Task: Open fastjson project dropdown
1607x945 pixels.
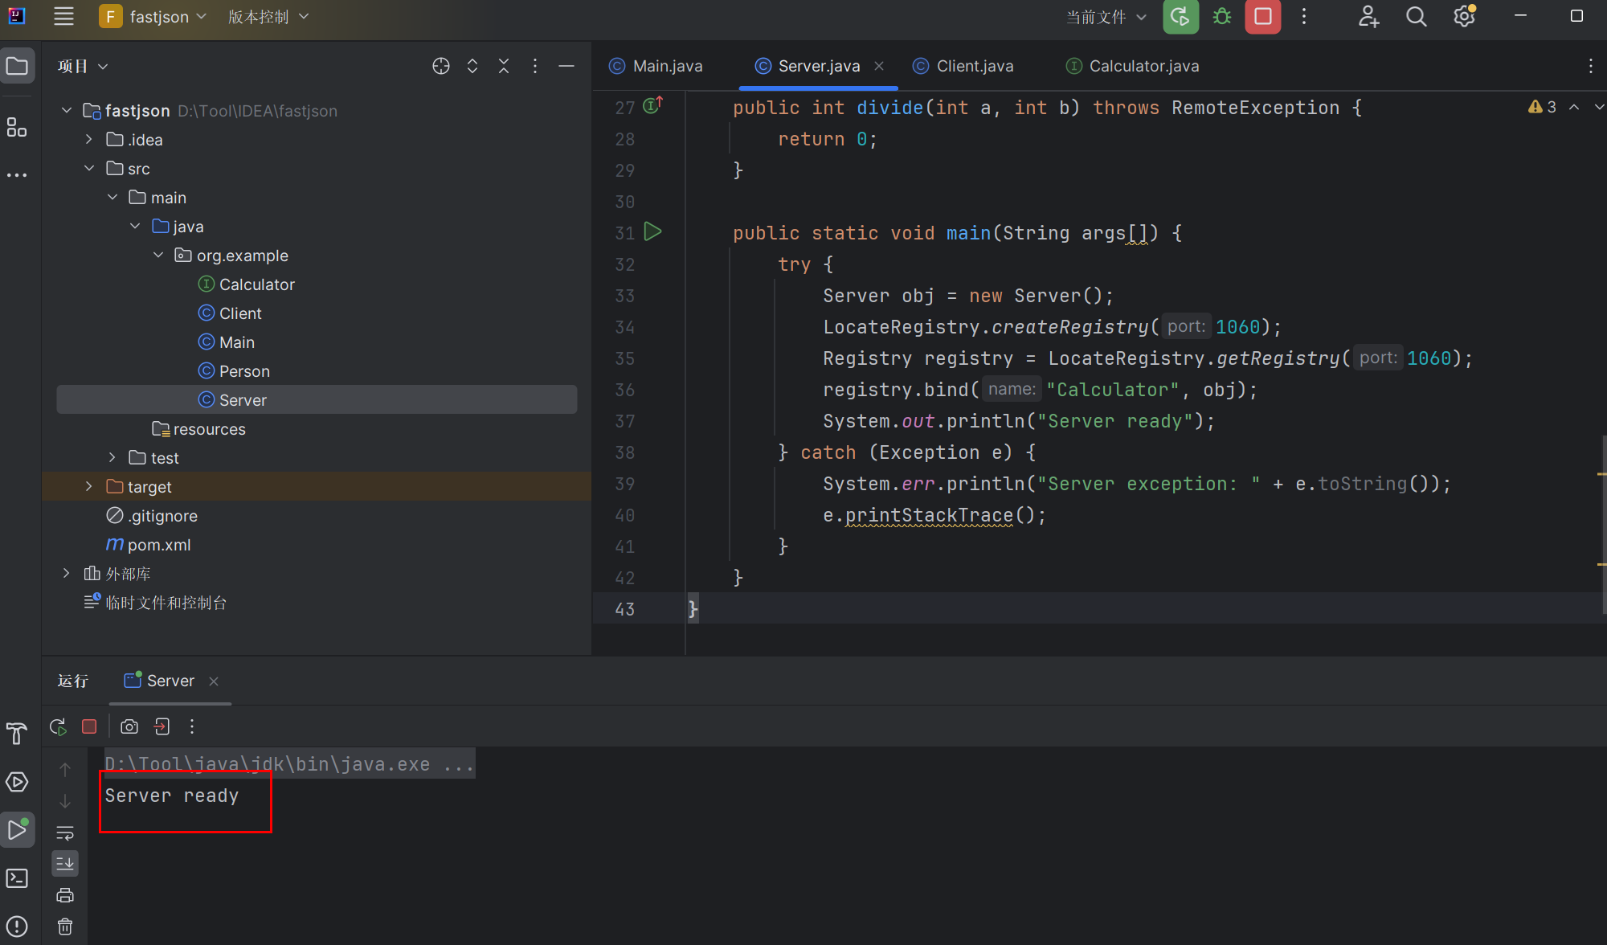Action: click(x=153, y=17)
